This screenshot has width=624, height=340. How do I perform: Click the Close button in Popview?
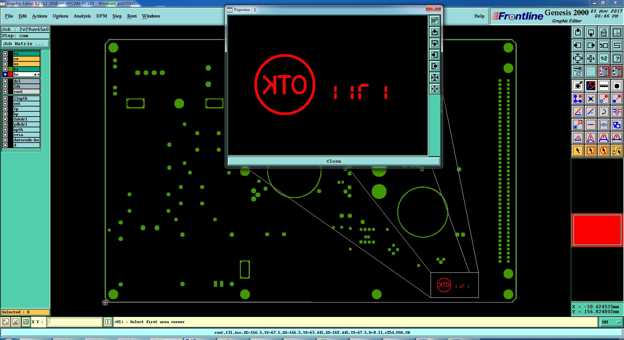tap(334, 161)
